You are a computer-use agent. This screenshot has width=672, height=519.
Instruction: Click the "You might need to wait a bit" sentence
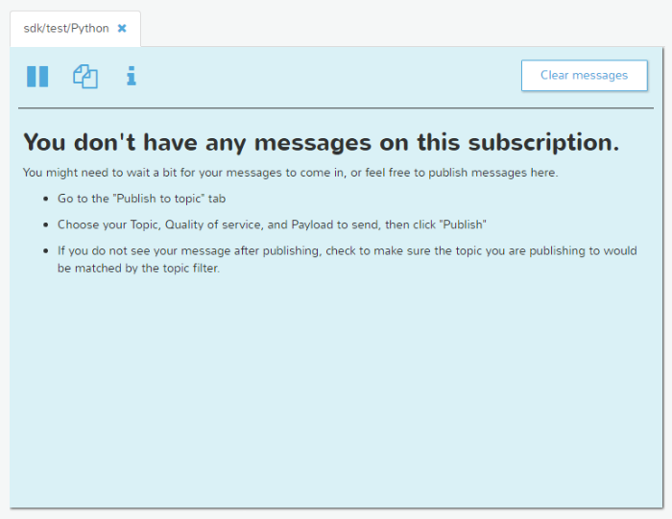pyautogui.click(x=290, y=173)
